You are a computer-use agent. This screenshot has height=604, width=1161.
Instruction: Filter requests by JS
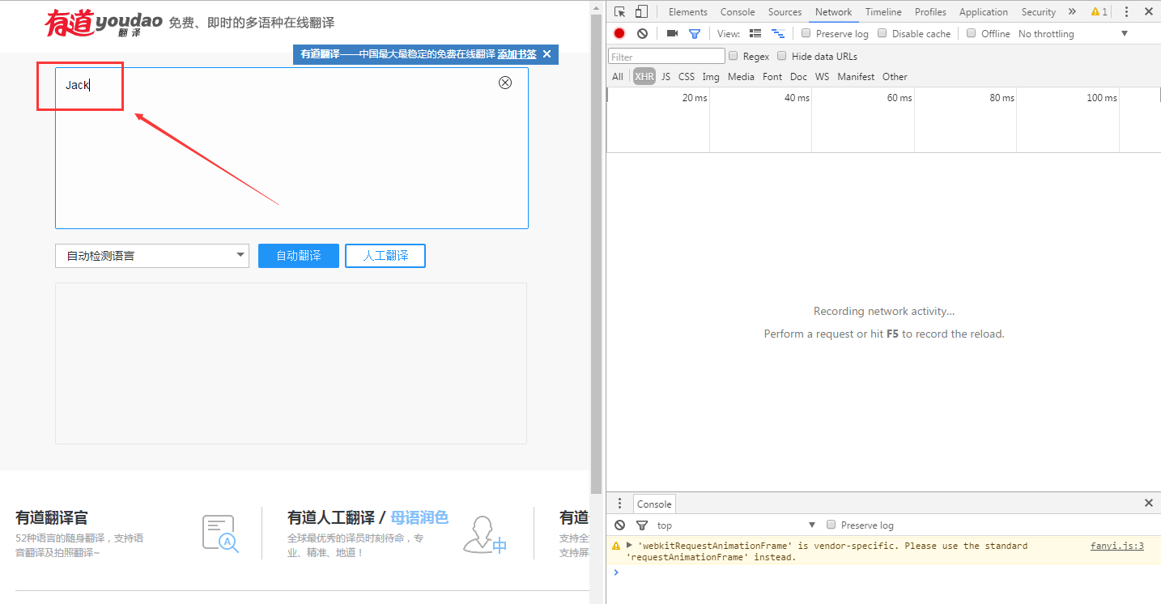tap(666, 76)
